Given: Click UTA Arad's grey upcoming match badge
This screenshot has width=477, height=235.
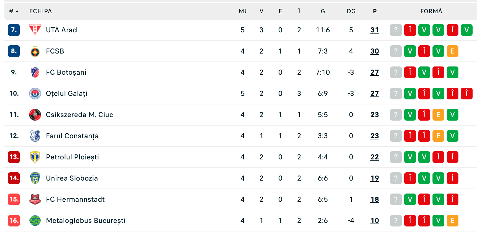Looking at the screenshot, I should pos(396,30).
